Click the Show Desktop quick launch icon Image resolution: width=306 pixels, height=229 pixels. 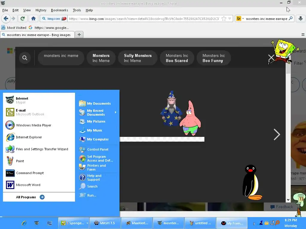click(50, 223)
